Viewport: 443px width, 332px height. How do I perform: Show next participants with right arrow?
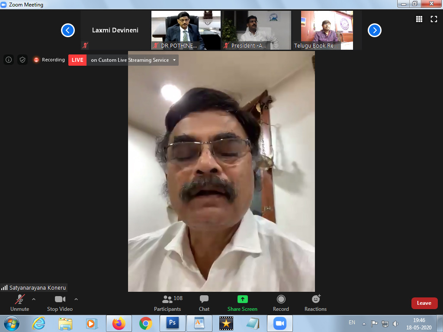click(x=374, y=30)
